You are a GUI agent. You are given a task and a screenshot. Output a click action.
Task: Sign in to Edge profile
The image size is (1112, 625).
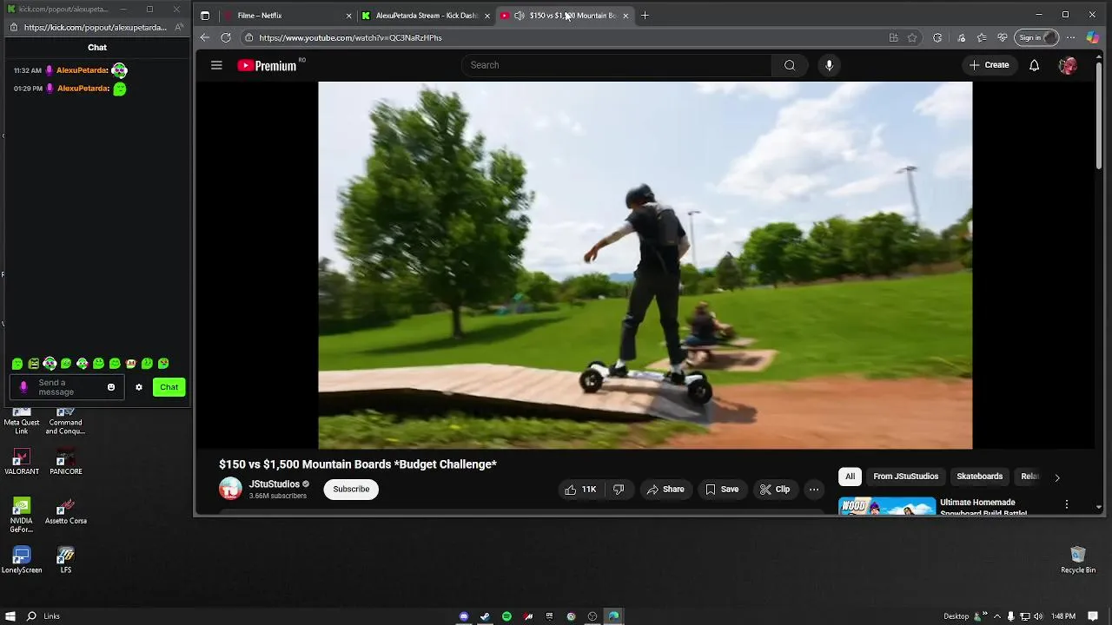click(1038, 37)
